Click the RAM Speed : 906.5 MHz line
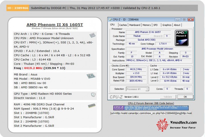Viewport: 205px width, 137px height. 44,109
